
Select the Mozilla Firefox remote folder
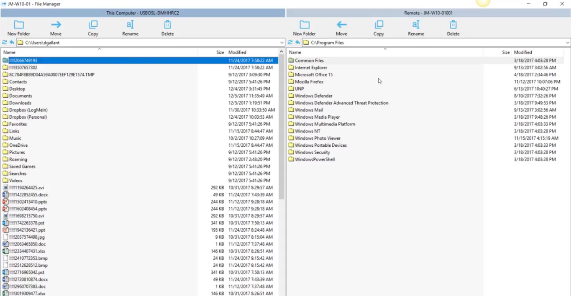point(309,82)
